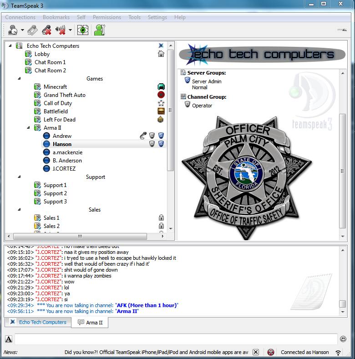Toggle Mute Microphone toolbar icon
Screen dimensions: 355x359
click(x=46, y=30)
